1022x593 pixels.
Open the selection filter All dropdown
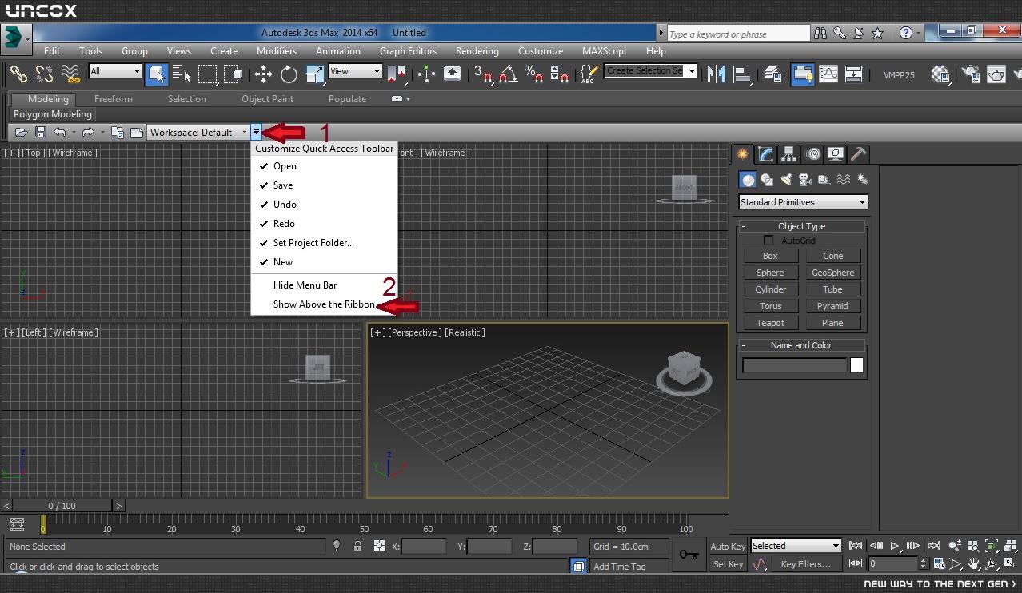click(x=115, y=71)
